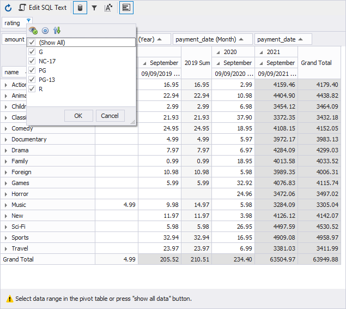Uncheck the (Show All) checkbox

coord(32,43)
